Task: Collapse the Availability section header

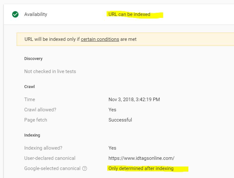Action: point(119,14)
